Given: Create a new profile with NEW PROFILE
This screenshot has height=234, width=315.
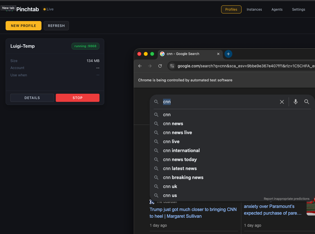Looking at the screenshot, I should (23, 26).
